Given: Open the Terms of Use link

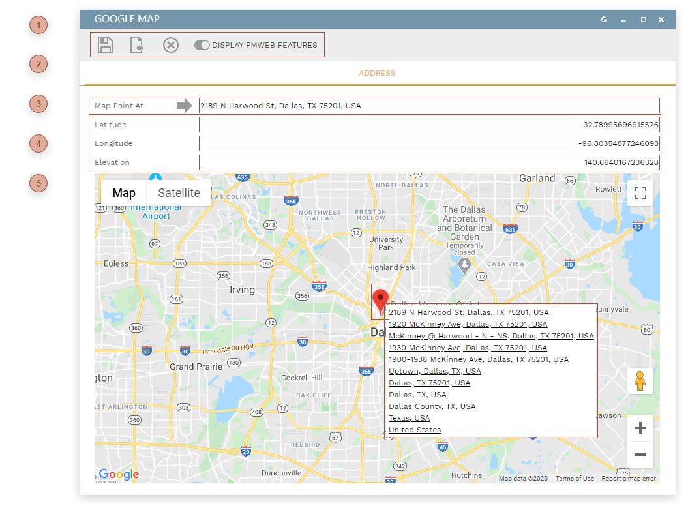Looking at the screenshot, I should (574, 478).
